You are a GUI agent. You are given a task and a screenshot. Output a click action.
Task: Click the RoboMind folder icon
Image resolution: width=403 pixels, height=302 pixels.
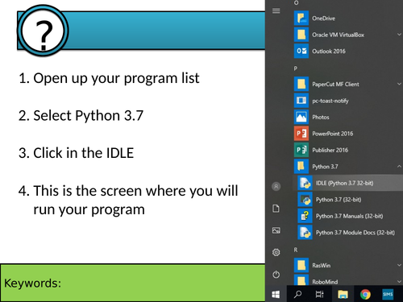tap(301, 279)
